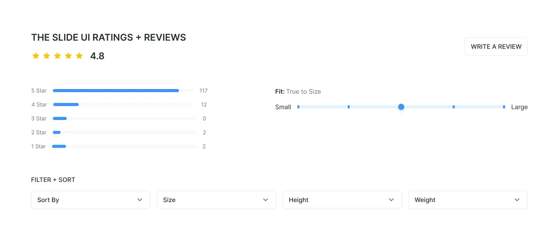559x240 pixels.
Task: Click the 1 Star rating bar
Action: [x=124, y=146]
